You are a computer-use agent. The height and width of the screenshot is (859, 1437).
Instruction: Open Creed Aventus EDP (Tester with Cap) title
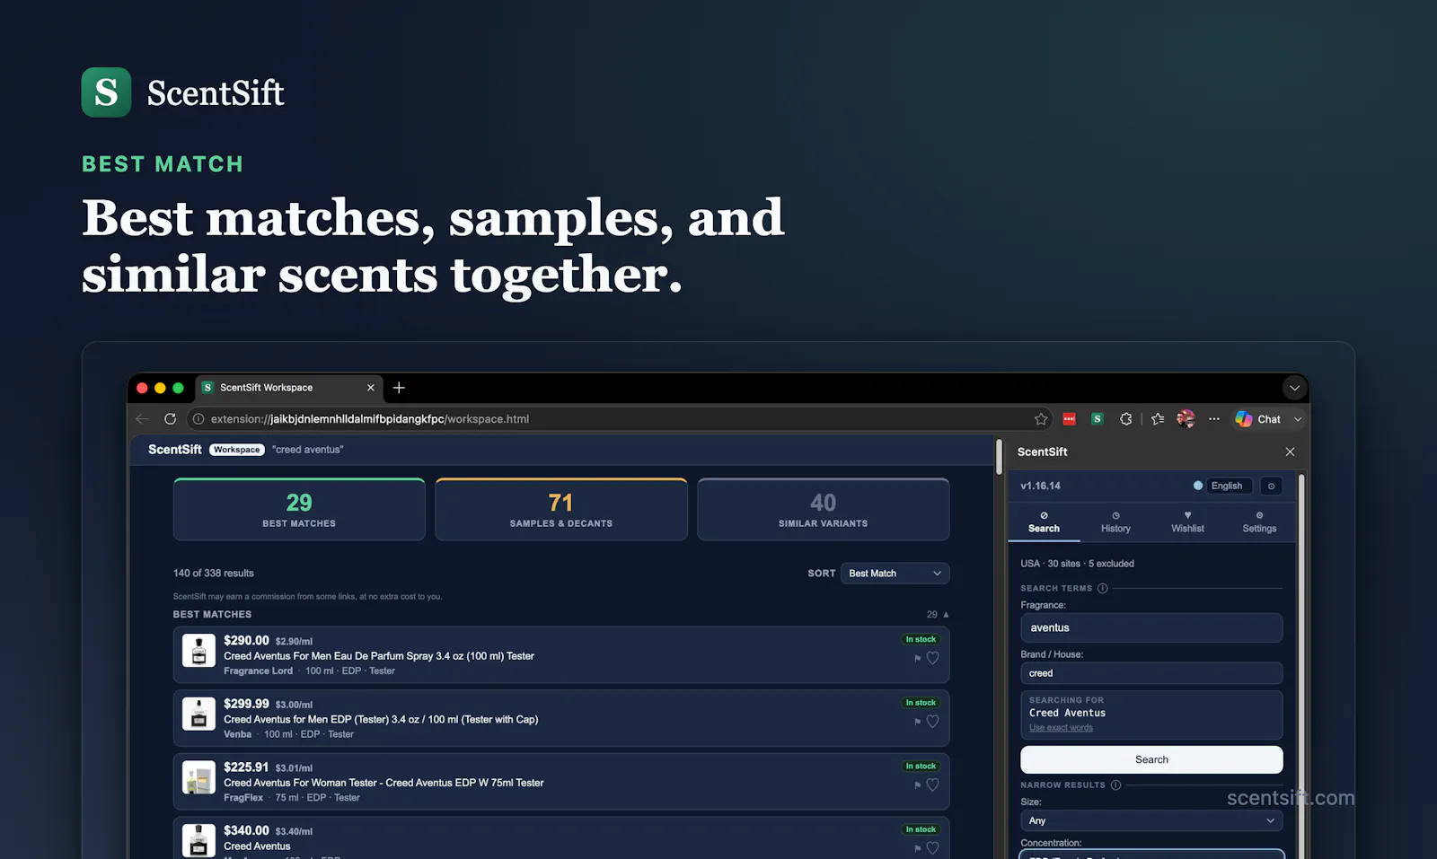(x=381, y=719)
